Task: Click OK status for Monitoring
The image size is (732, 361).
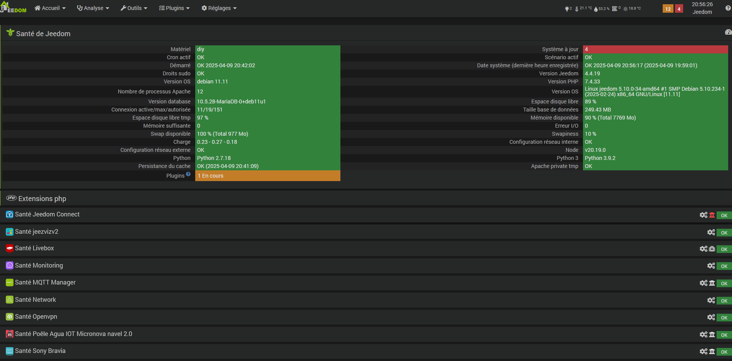Action: coord(724,266)
